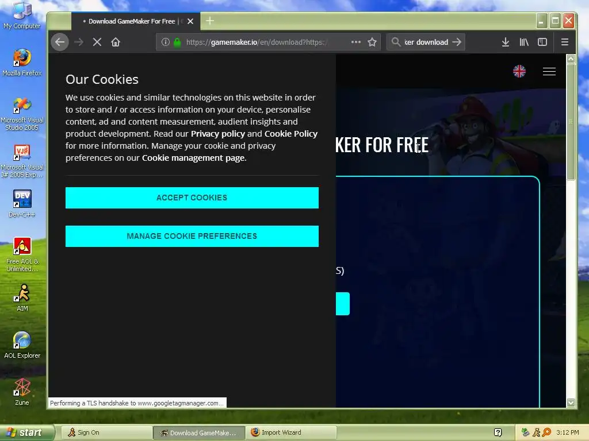
Task: Select My Computer desktop icon
Action: click(22, 16)
